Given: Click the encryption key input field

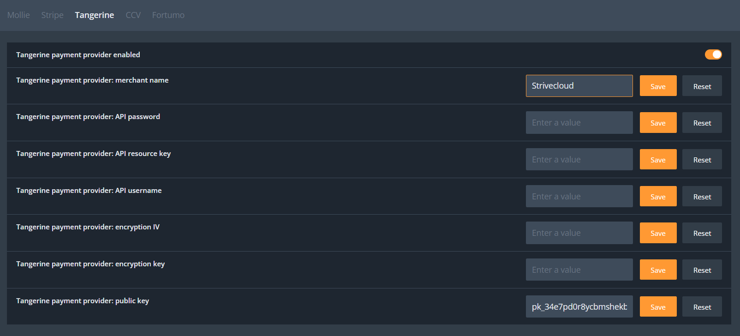Looking at the screenshot, I should [579, 270].
